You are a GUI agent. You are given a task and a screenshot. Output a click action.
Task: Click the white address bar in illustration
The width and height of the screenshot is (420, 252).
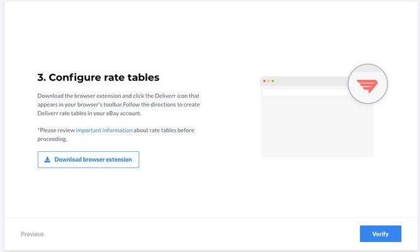click(305, 93)
